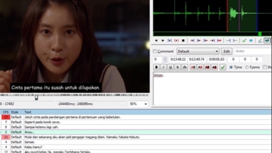The width and height of the screenshot is (272, 153).
Task: Open the Default style dropdown
Action: pos(198,51)
